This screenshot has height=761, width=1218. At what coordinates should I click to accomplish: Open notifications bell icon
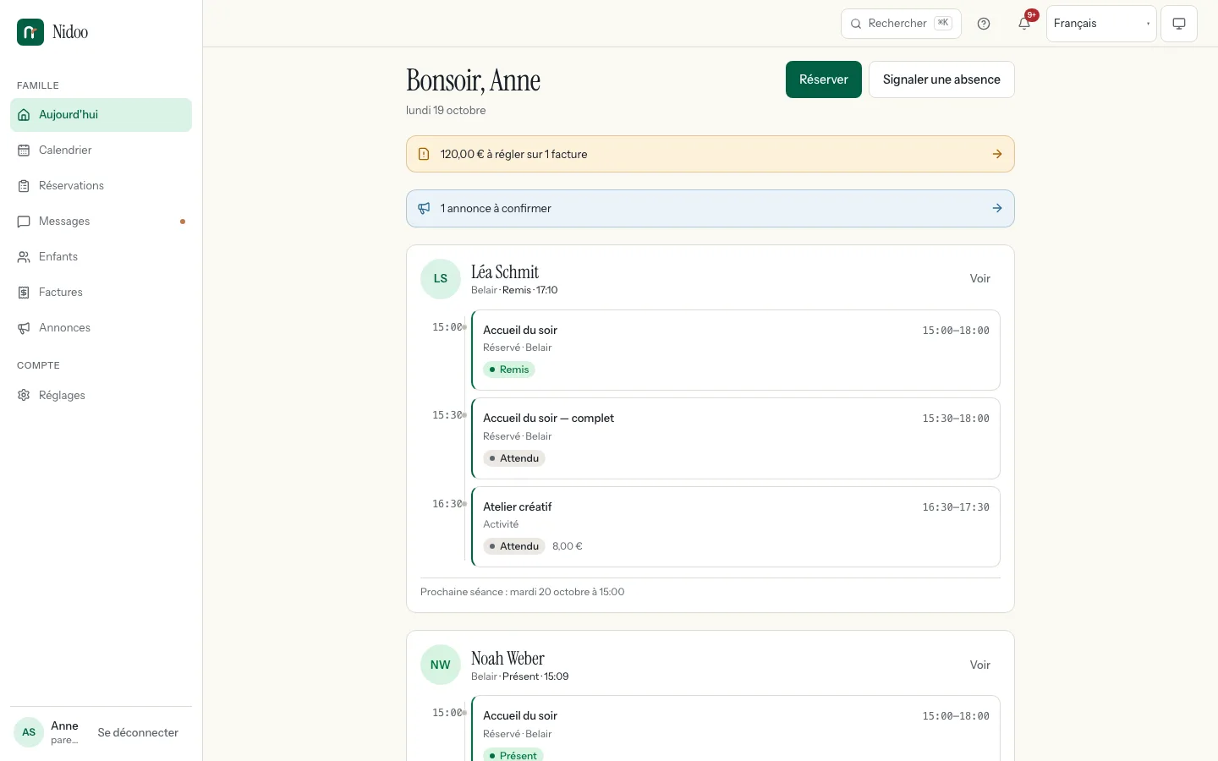coord(1024,24)
